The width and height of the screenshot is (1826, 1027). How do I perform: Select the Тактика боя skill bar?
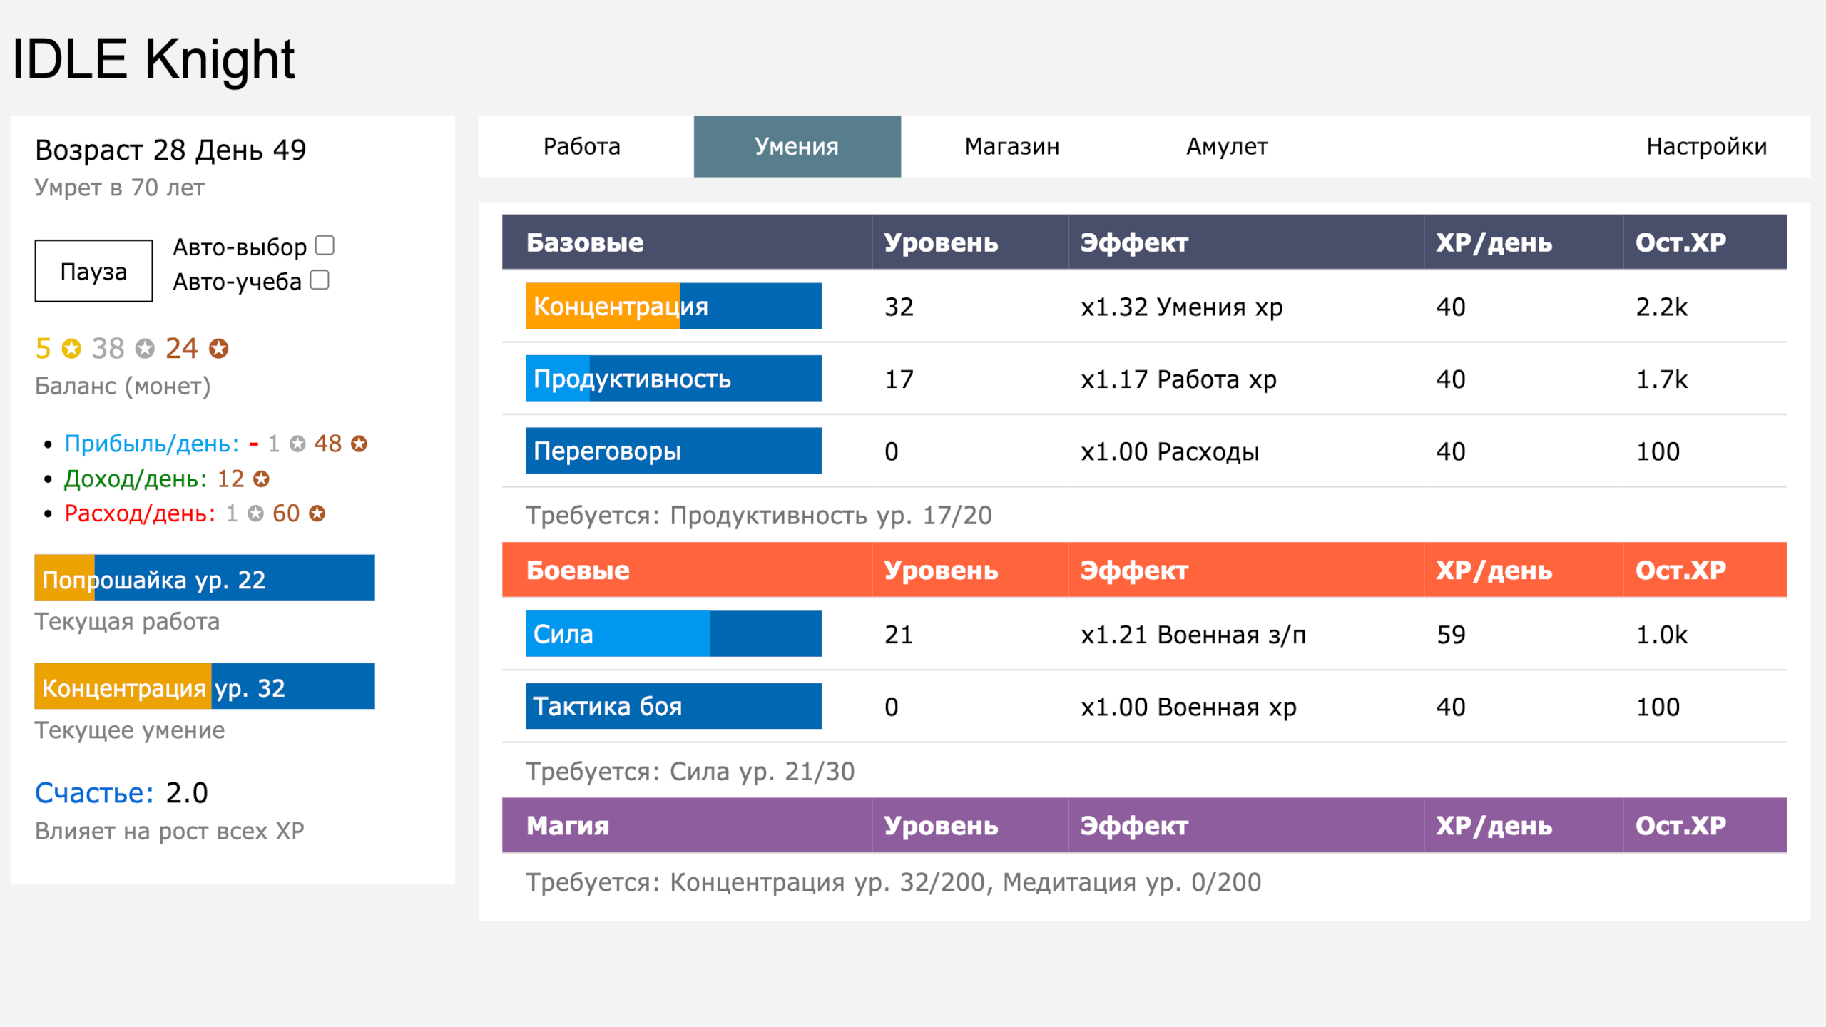point(673,706)
